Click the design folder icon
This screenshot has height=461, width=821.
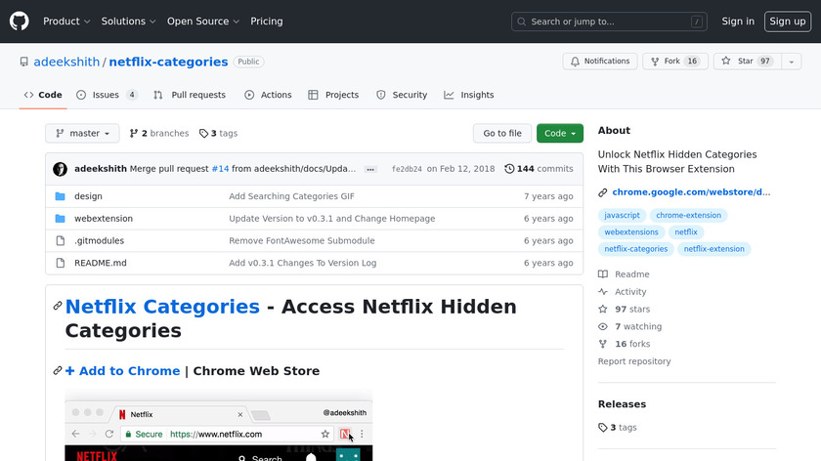coord(61,196)
